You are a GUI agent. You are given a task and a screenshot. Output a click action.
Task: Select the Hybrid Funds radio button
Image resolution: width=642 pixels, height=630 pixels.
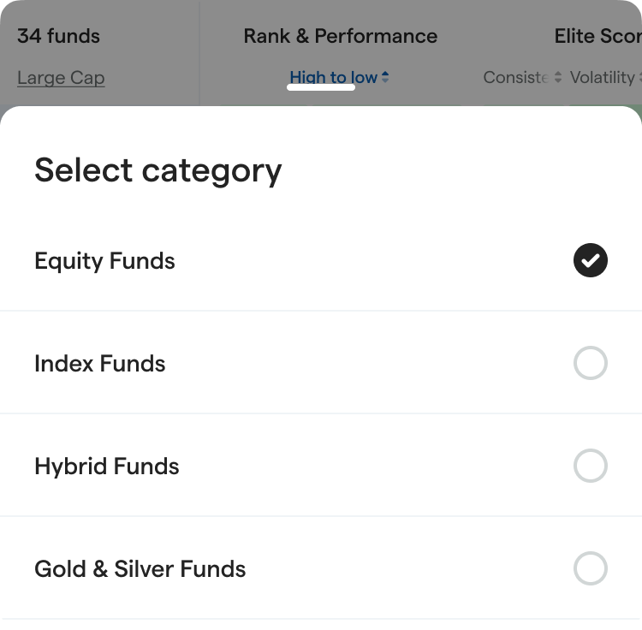tap(590, 467)
